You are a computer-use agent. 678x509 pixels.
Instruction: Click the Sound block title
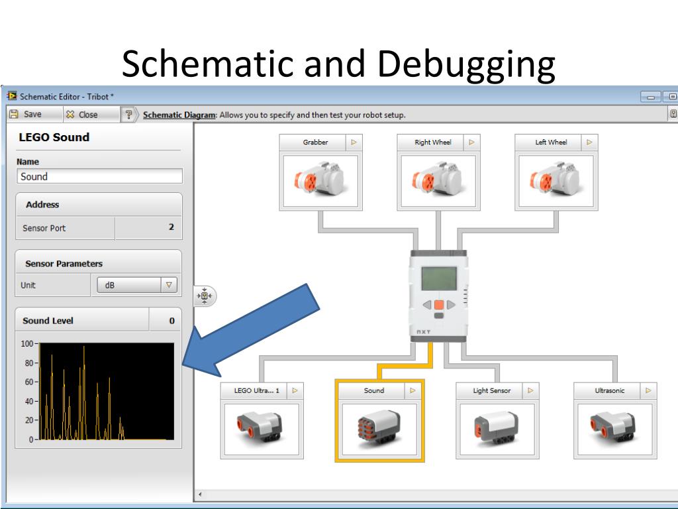tap(374, 390)
